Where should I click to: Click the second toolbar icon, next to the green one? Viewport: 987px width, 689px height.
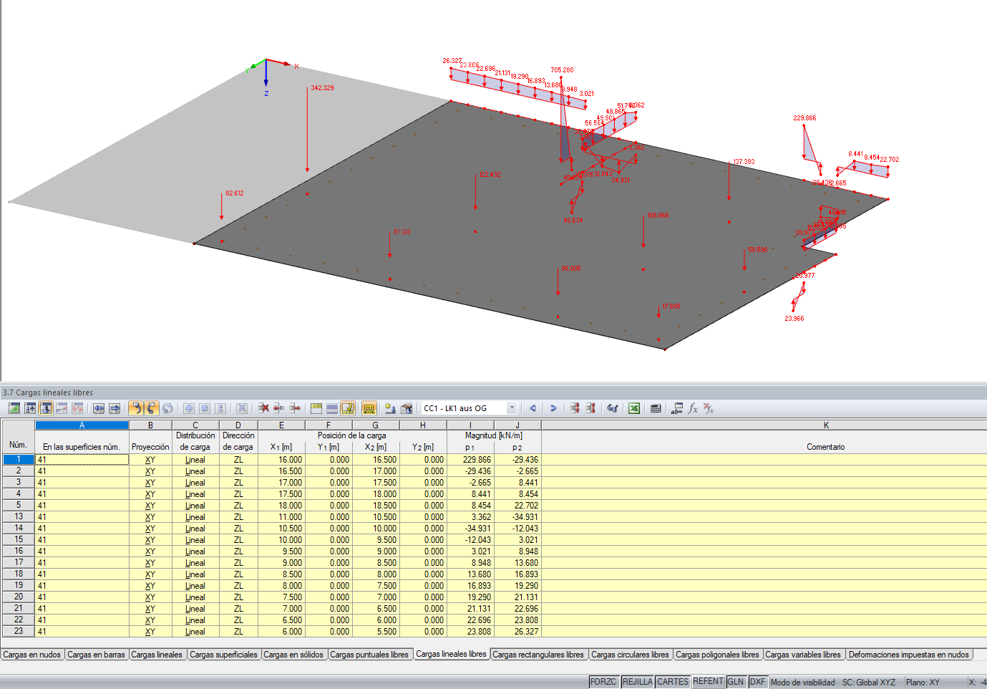coord(30,408)
